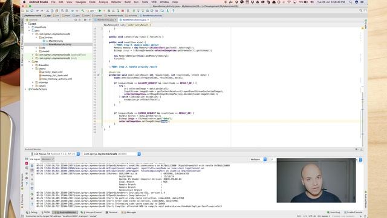This screenshot has height=218, width=387.
Task: Open search everywhere magnifier at toolbar right
Action: [x=360, y=11]
